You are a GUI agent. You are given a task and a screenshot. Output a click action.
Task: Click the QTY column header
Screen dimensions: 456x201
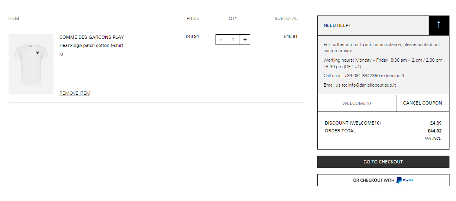(233, 18)
